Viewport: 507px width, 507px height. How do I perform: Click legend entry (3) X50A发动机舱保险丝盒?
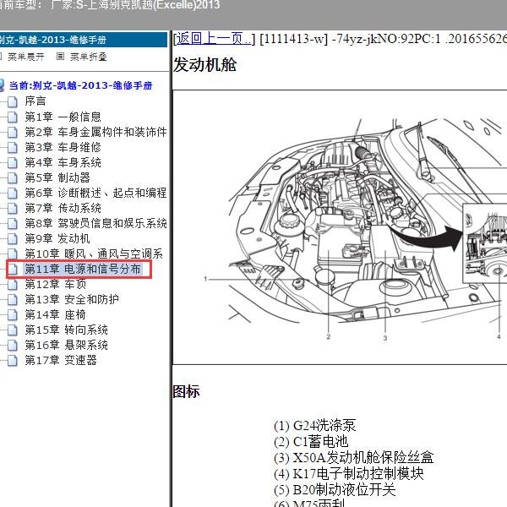click(x=353, y=457)
